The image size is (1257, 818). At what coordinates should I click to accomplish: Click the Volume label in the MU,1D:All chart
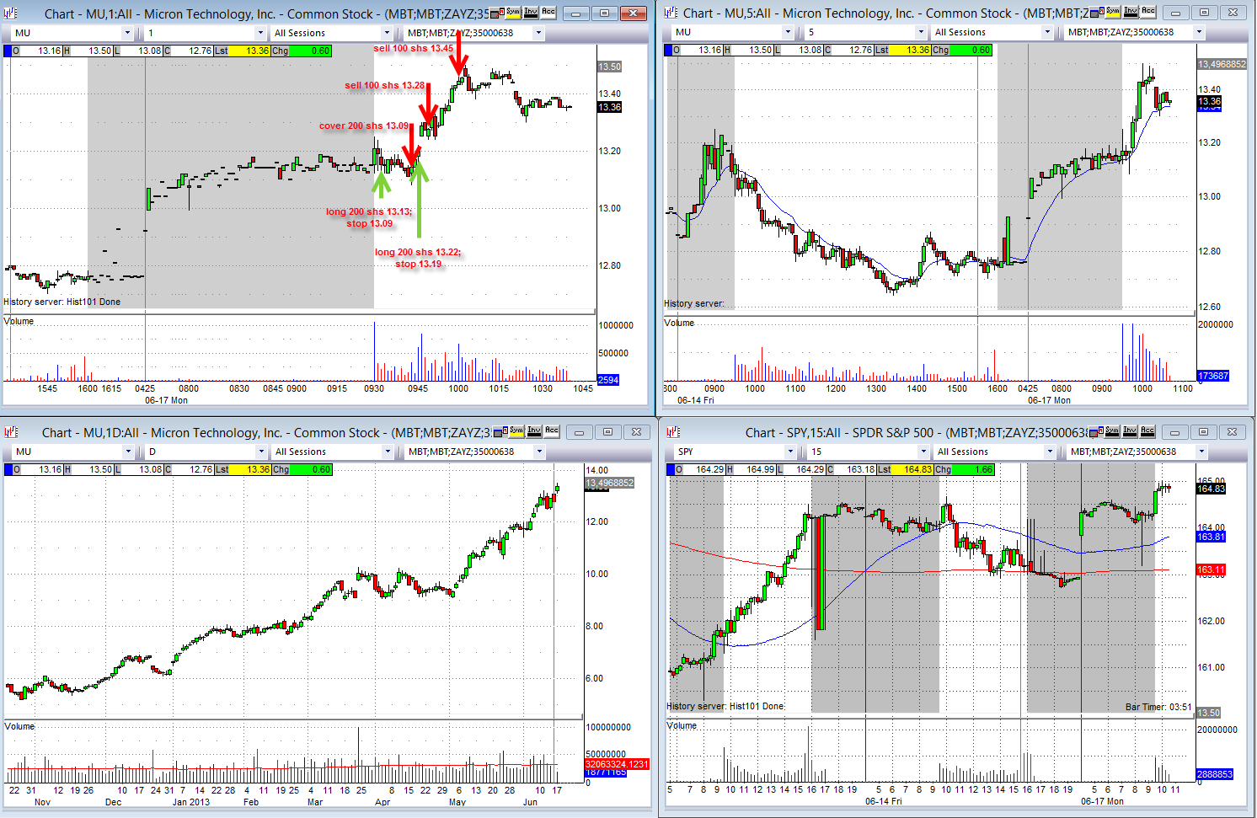coord(19,726)
